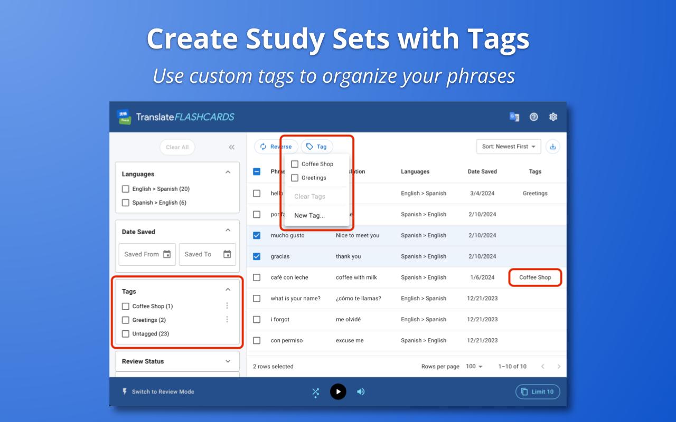Sort by the Date Saved column header
The width and height of the screenshot is (676, 422).
coord(482,171)
